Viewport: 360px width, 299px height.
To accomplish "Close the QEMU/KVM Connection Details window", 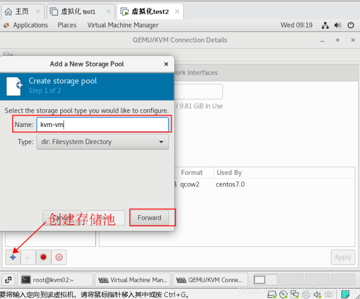I will [353, 40].
